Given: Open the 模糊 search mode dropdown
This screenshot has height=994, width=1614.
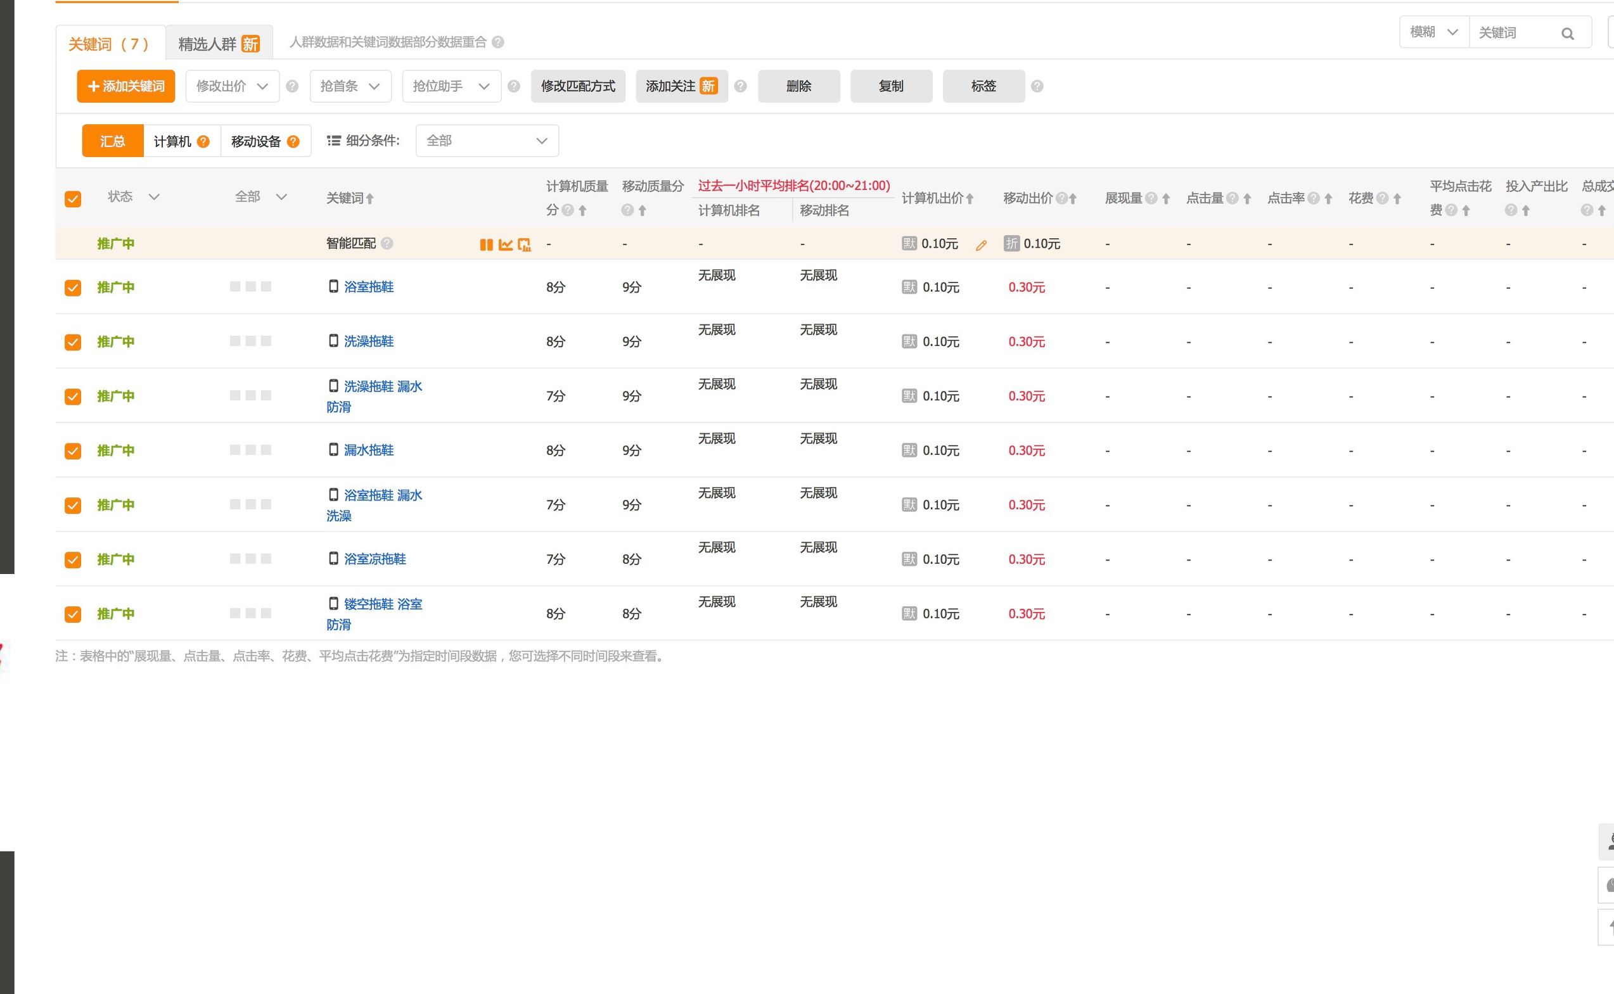Looking at the screenshot, I should tap(1432, 32).
